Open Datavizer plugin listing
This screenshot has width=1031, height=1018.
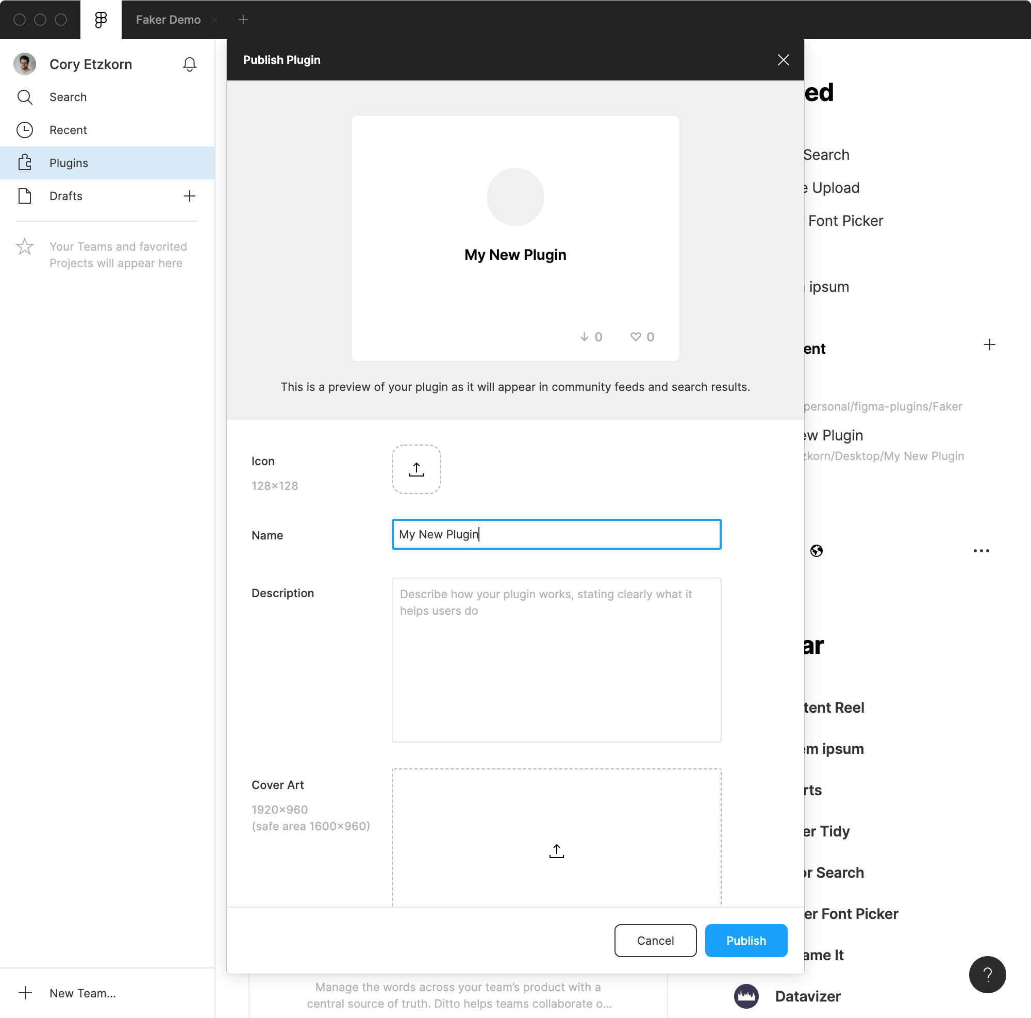tap(807, 996)
